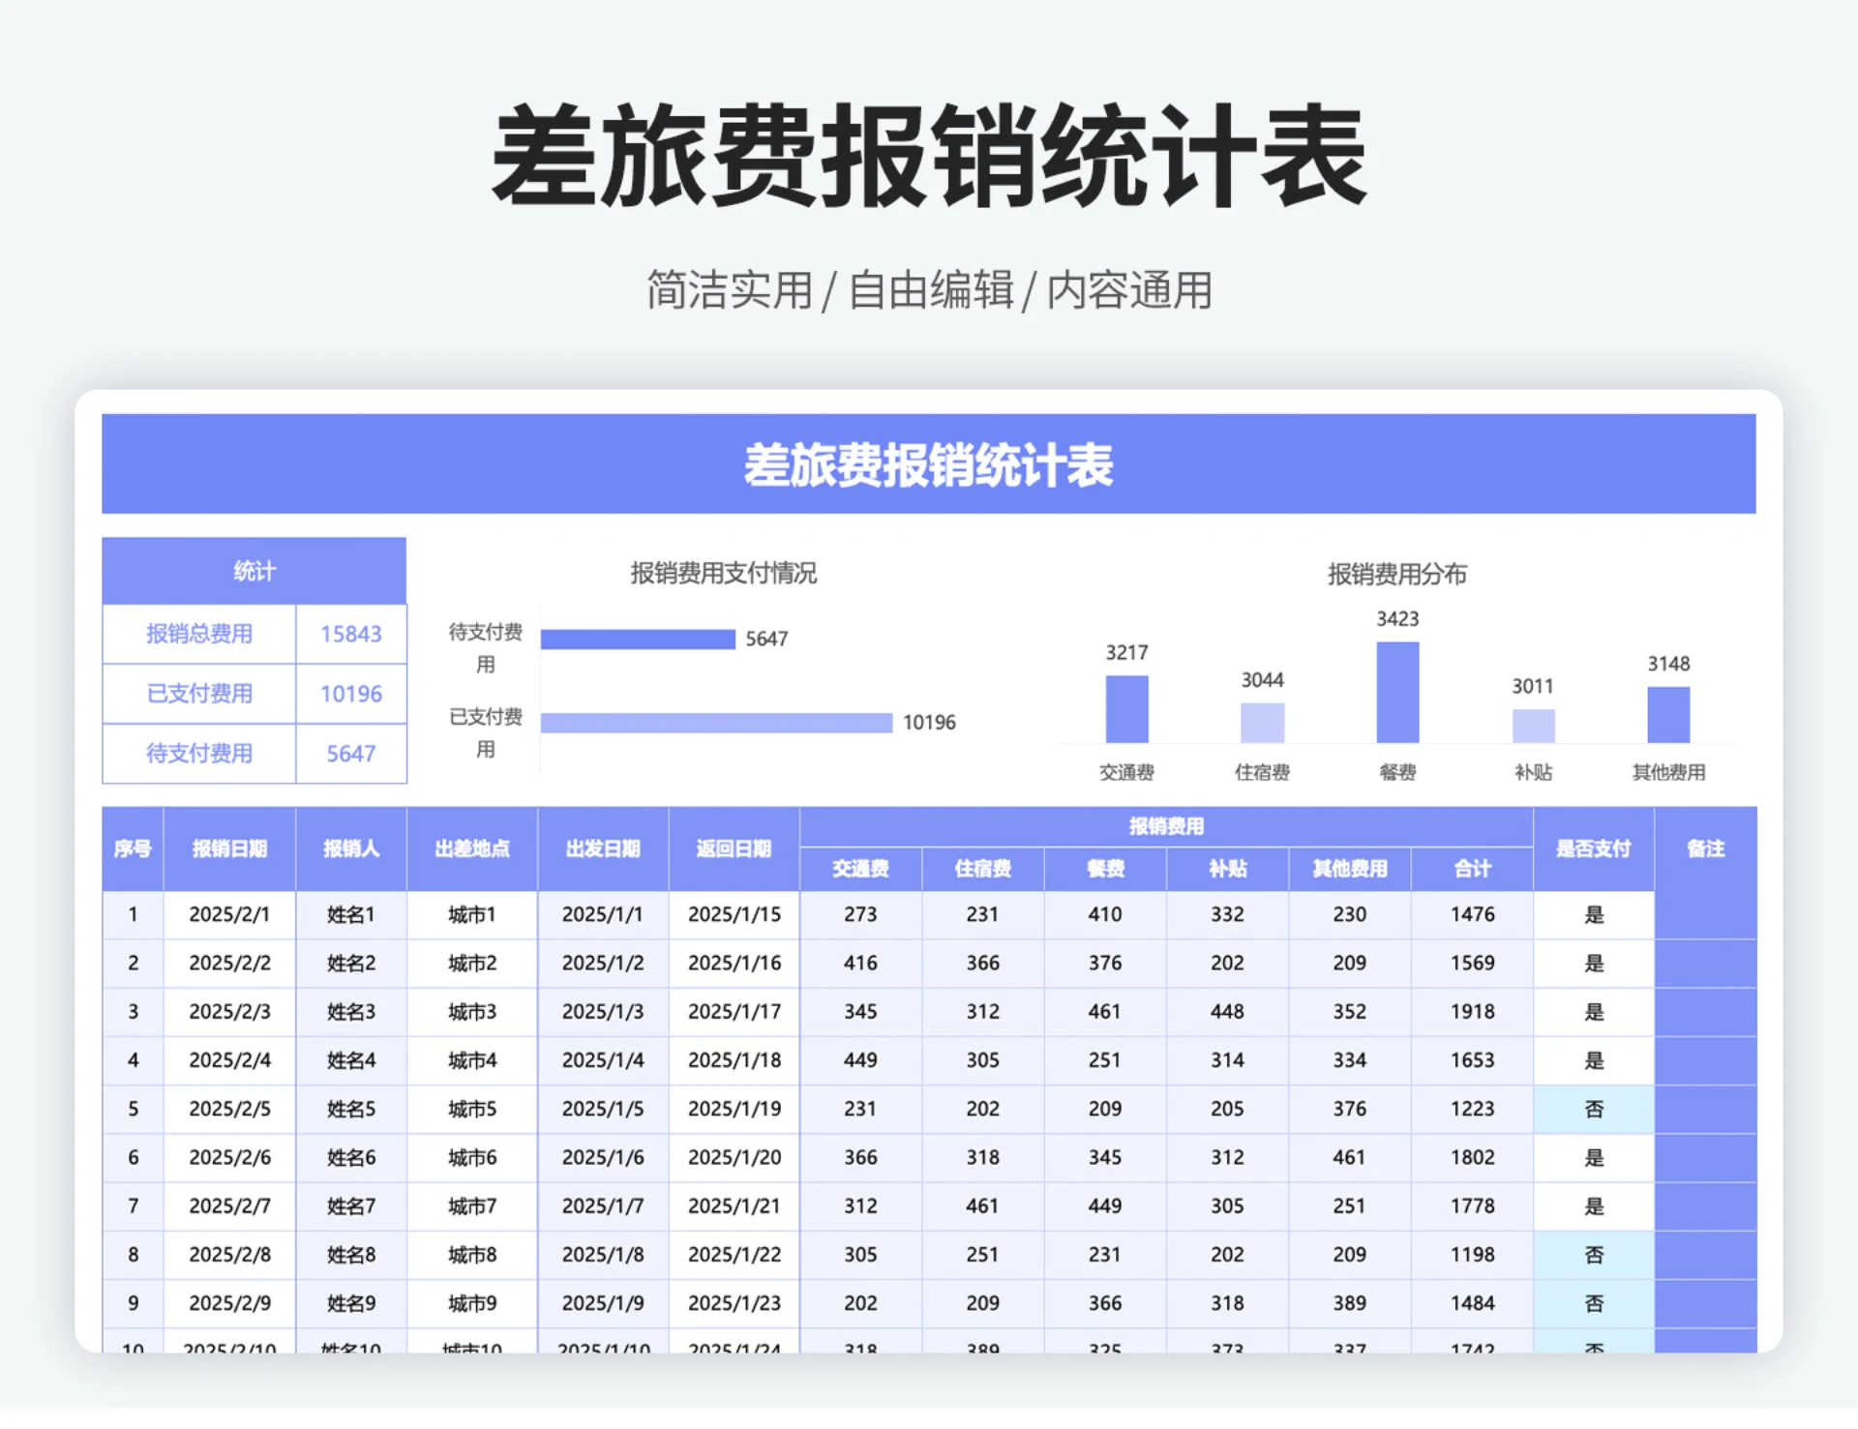Click the 报销总费用 value 15843

click(351, 634)
